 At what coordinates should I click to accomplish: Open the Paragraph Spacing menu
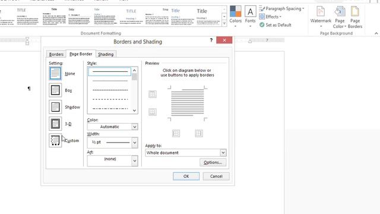pyautogui.click(x=281, y=9)
